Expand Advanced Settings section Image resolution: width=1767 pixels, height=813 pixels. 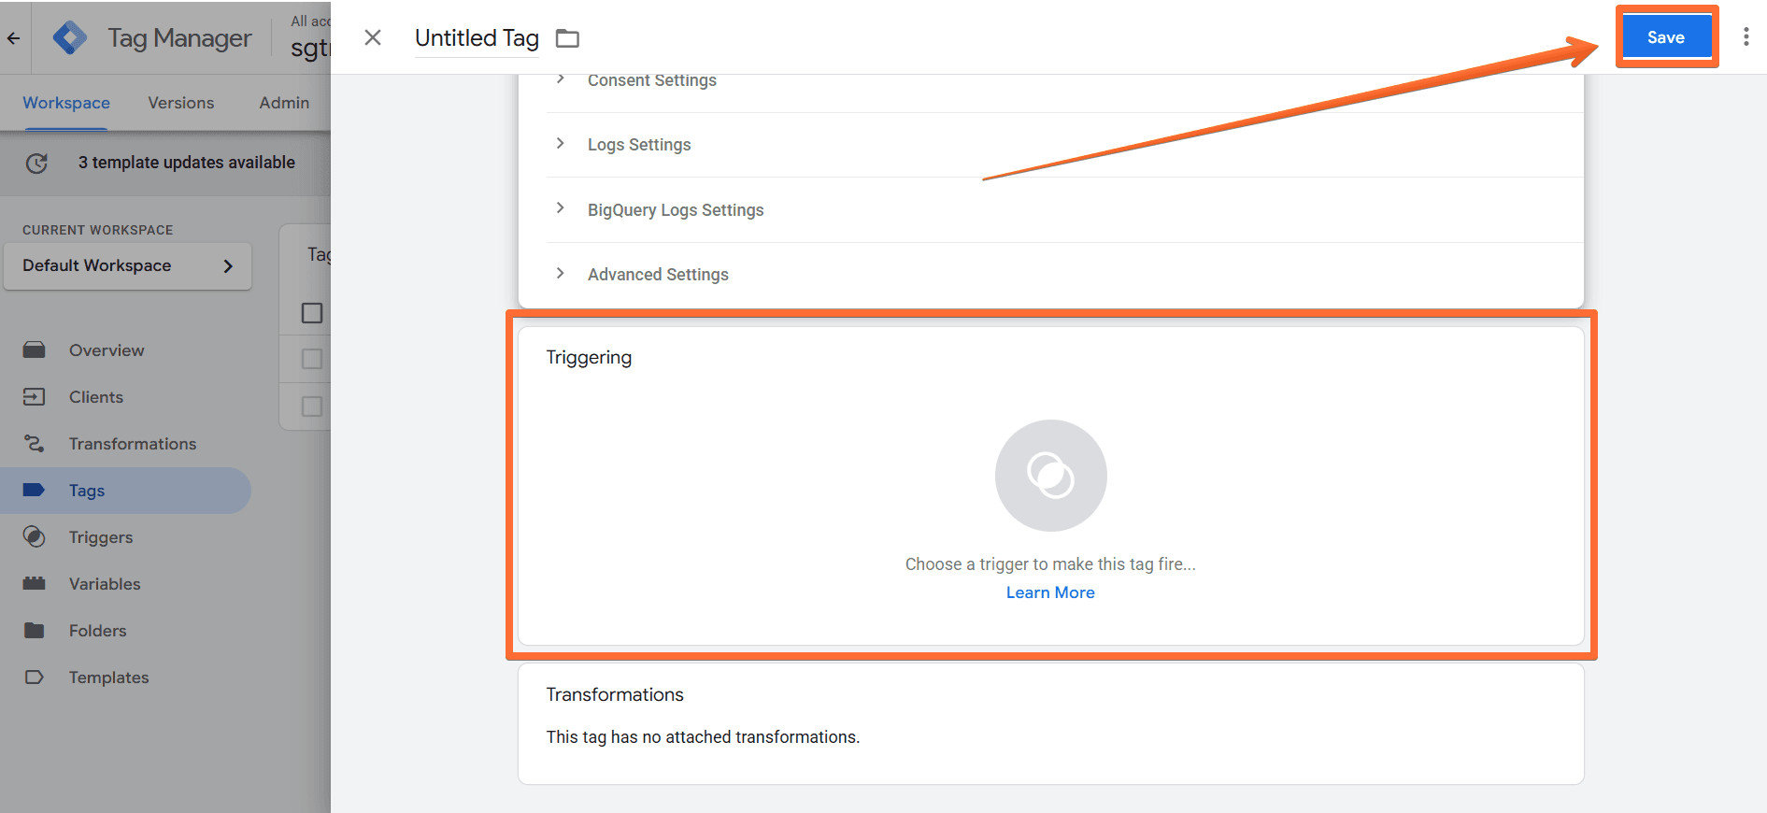(x=657, y=275)
